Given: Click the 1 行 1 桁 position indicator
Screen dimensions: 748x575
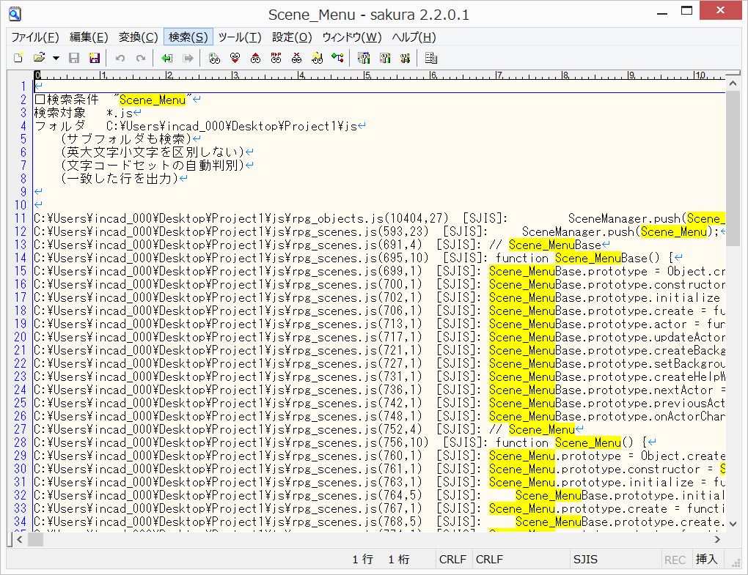Looking at the screenshot, I should 381,560.
